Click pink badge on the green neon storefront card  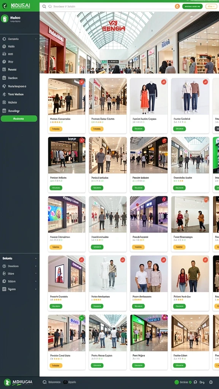pyautogui.click(x=164, y=317)
